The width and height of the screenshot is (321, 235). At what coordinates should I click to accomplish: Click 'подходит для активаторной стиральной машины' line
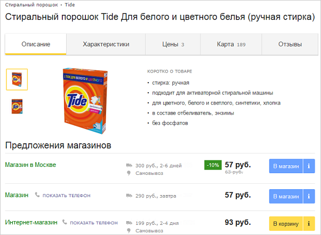(213, 93)
